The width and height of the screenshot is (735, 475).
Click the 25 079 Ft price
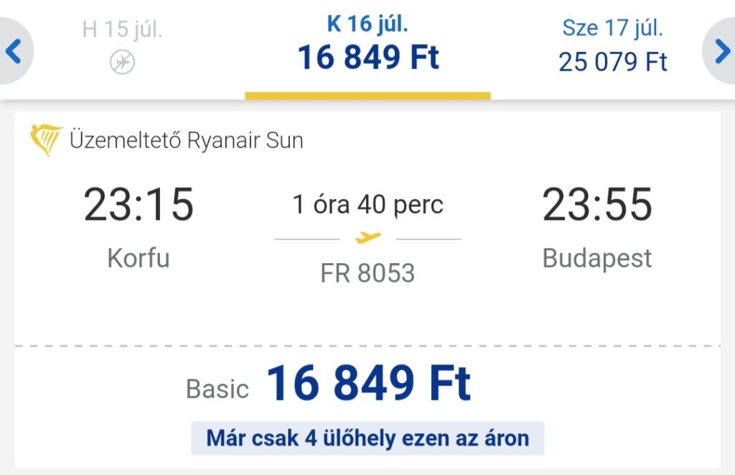(613, 62)
